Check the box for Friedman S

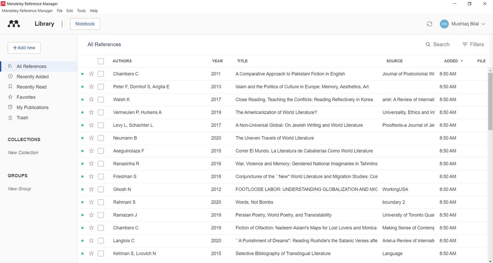point(101,176)
